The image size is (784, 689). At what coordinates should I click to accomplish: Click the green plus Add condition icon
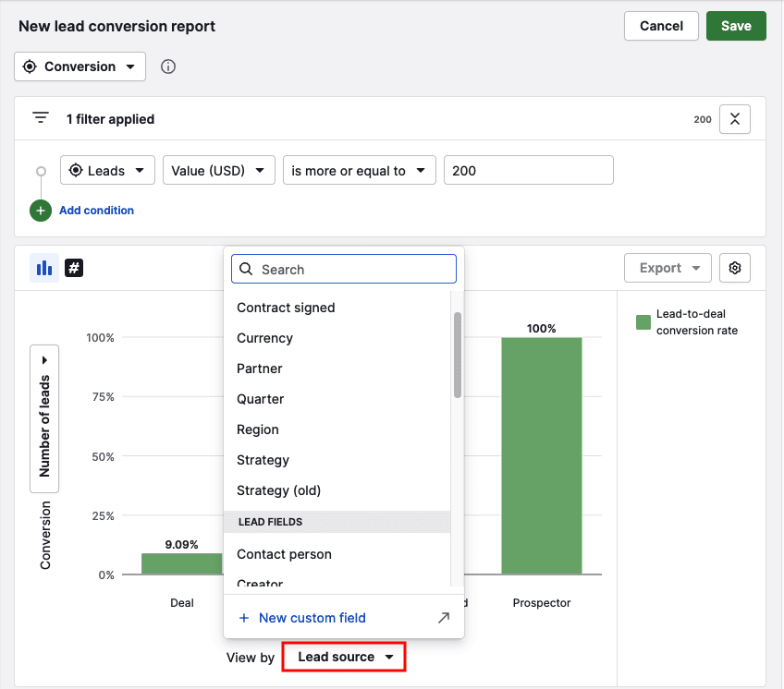click(41, 211)
